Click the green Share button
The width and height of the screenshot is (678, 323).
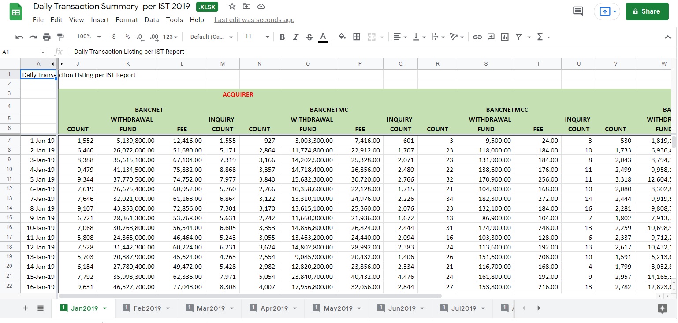point(647,11)
